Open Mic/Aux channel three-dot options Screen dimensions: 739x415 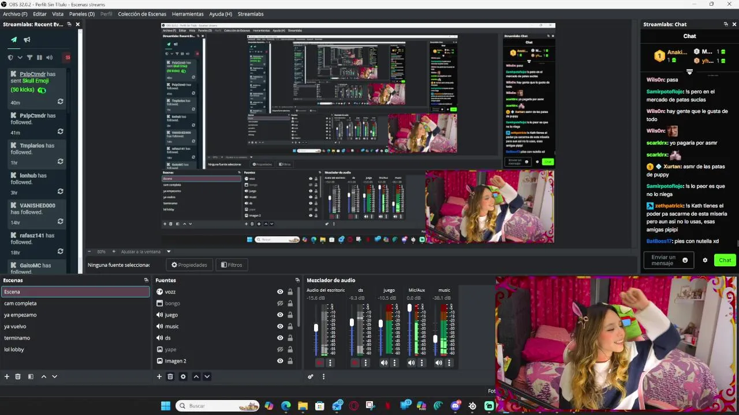coord(421,363)
